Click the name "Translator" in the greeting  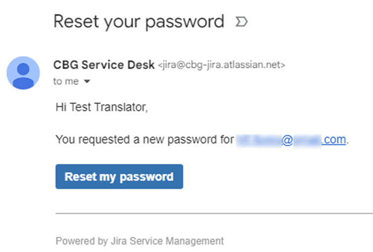click(122, 107)
